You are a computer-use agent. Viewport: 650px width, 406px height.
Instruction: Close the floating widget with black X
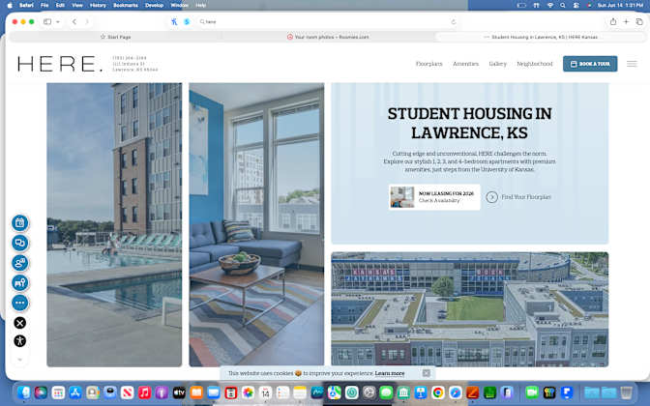click(20, 323)
